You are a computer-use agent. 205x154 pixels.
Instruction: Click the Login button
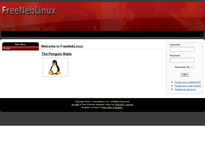tap(184, 74)
